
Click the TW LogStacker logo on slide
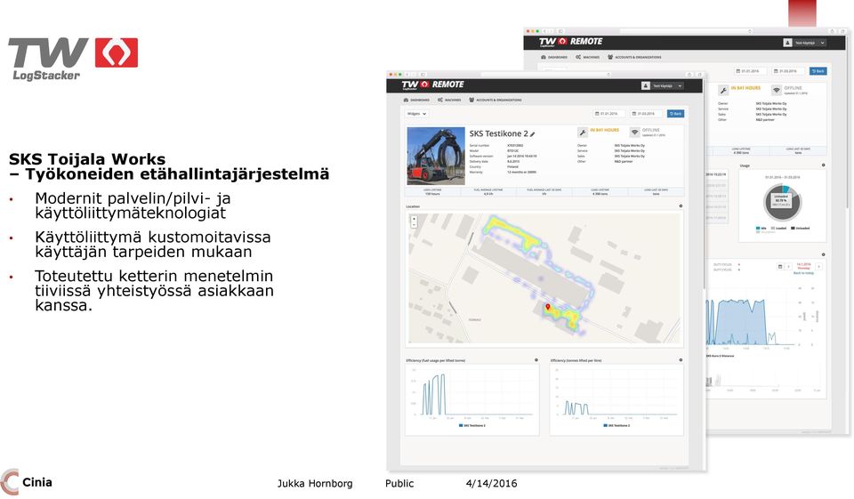(73, 60)
